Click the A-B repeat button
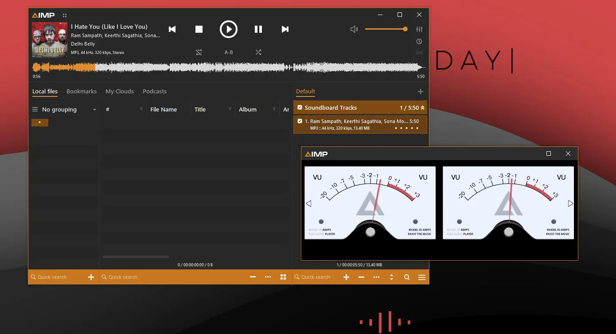 click(x=229, y=52)
